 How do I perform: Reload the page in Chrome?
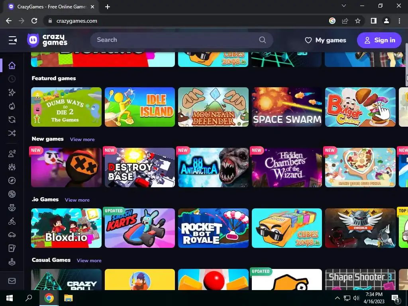[34, 21]
